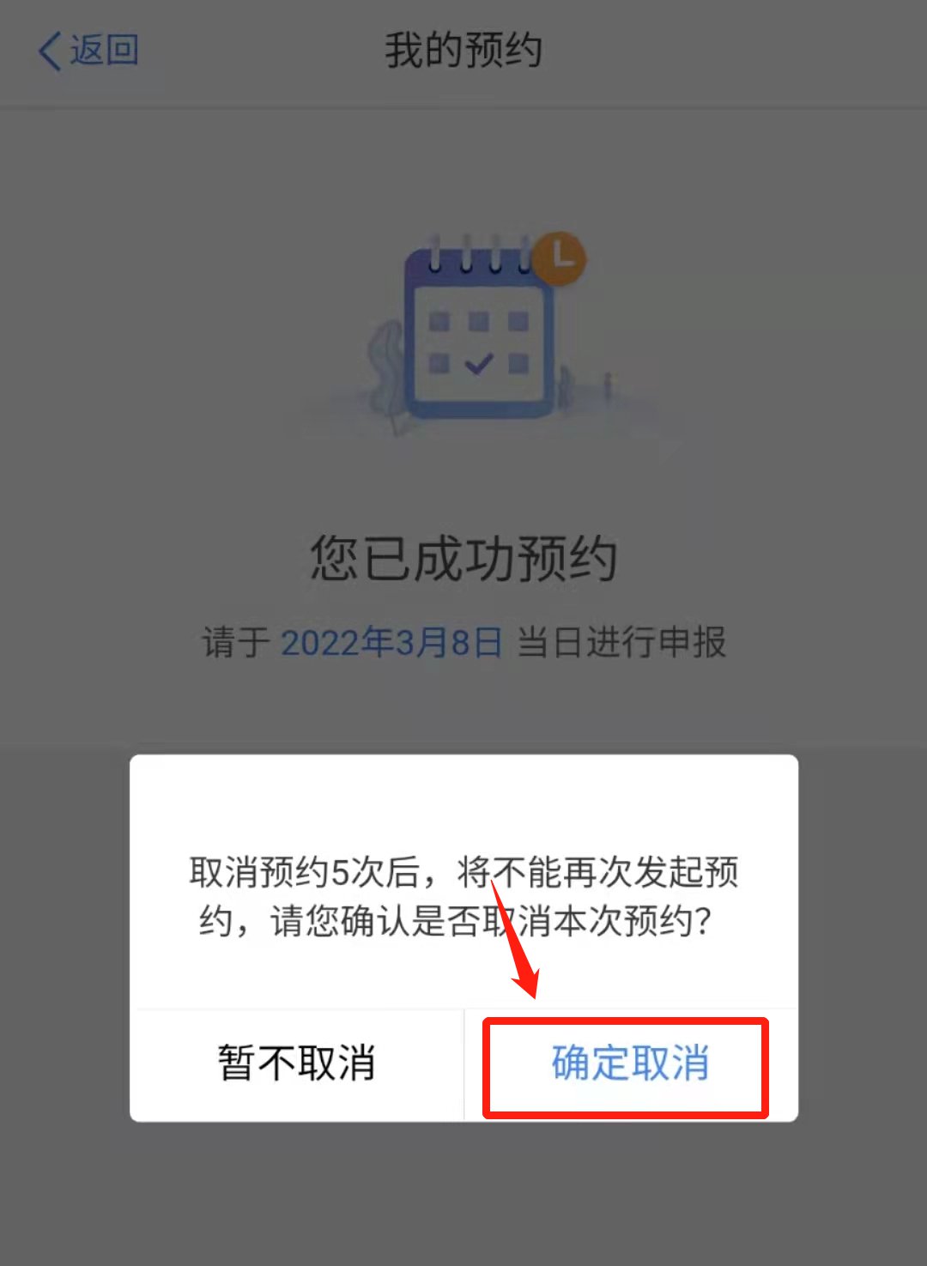Tap the dimmed overlay below the dialog
Viewport: 927px width, 1266px height.
click(463, 1193)
